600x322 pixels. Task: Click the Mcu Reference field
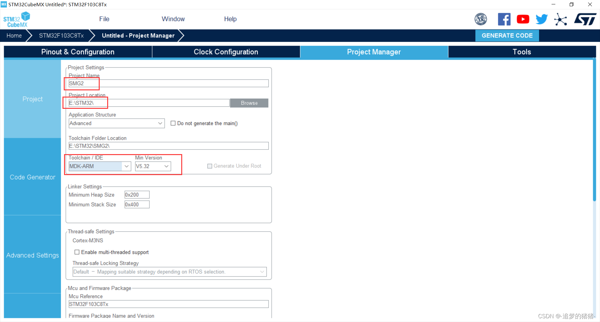click(x=168, y=304)
